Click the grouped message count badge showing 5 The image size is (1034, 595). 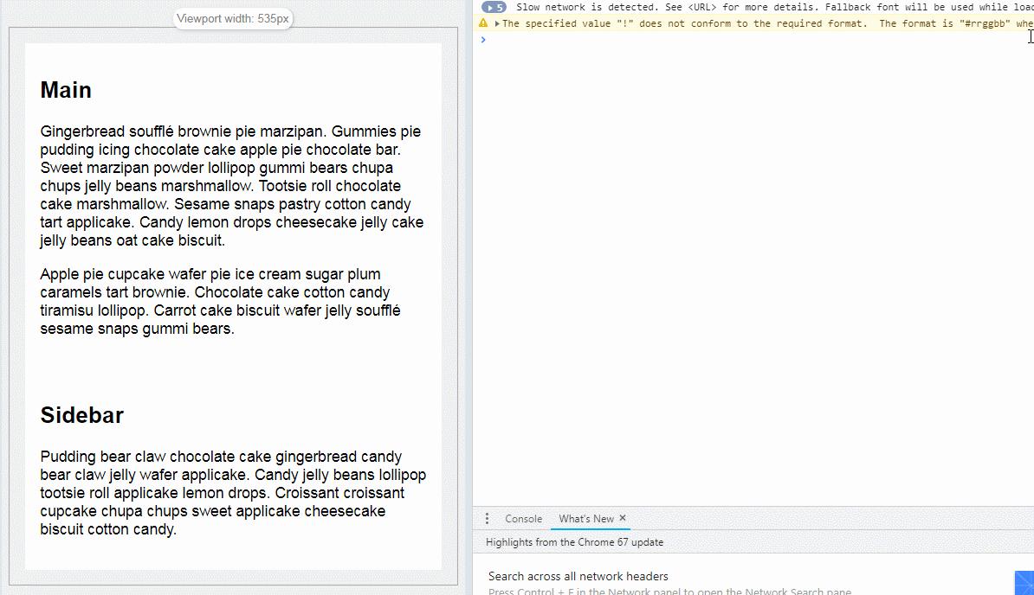click(x=494, y=7)
